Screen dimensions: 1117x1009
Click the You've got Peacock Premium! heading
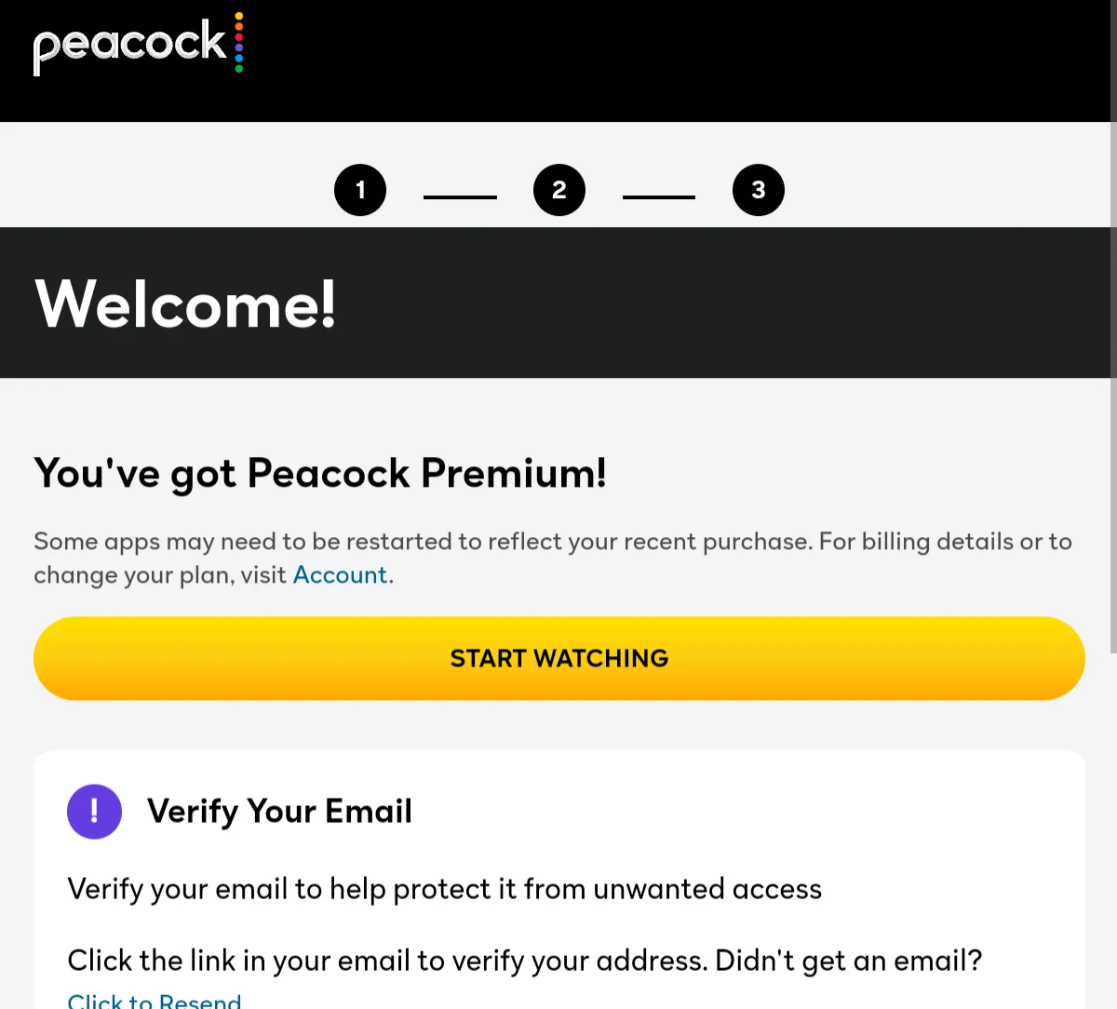[320, 473]
